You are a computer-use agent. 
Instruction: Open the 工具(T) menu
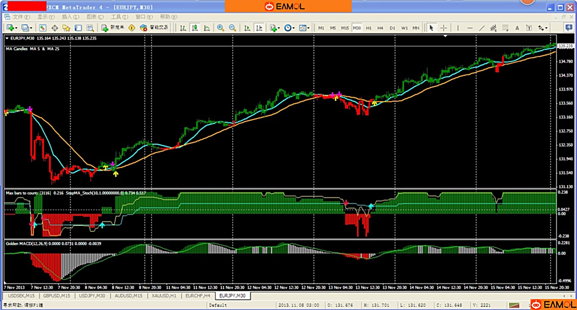(x=119, y=17)
